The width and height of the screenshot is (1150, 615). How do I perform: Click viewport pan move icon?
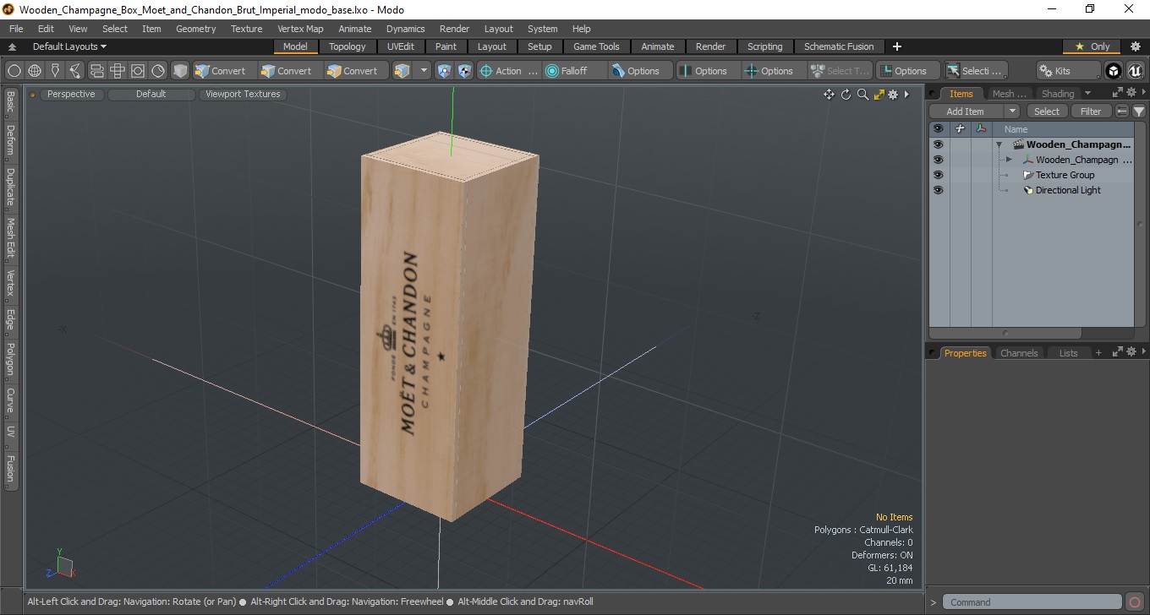[x=830, y=95]
